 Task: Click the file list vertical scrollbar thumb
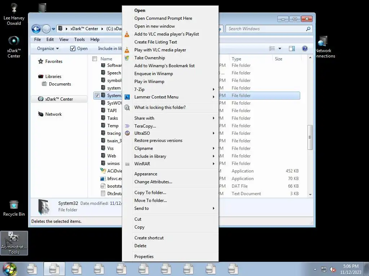coord(310,137)
